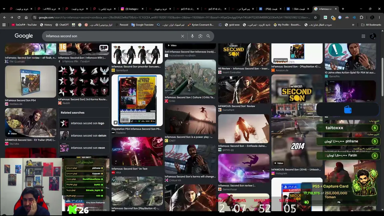Screen dimensions: 384x216
Task: Open the Chrome extensions puzzle menu
Action: pos(361,17)
